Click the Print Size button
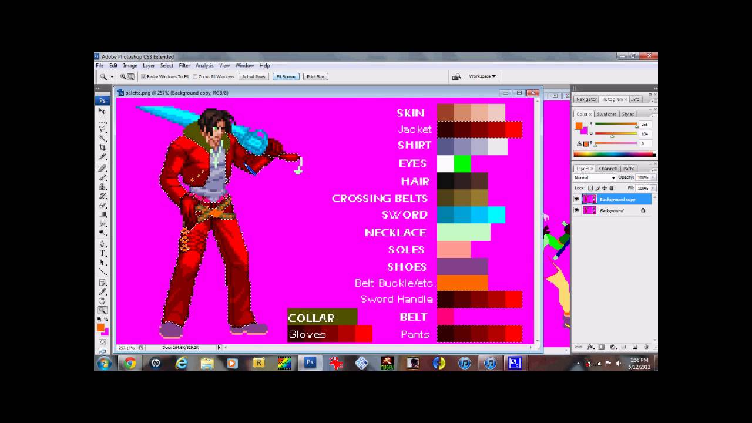Screen dimensions: 752x423 click(x=315, y=76)
